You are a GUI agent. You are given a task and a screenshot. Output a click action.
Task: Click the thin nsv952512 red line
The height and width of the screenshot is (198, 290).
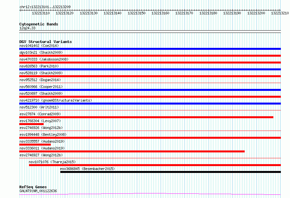click(150, 83)
